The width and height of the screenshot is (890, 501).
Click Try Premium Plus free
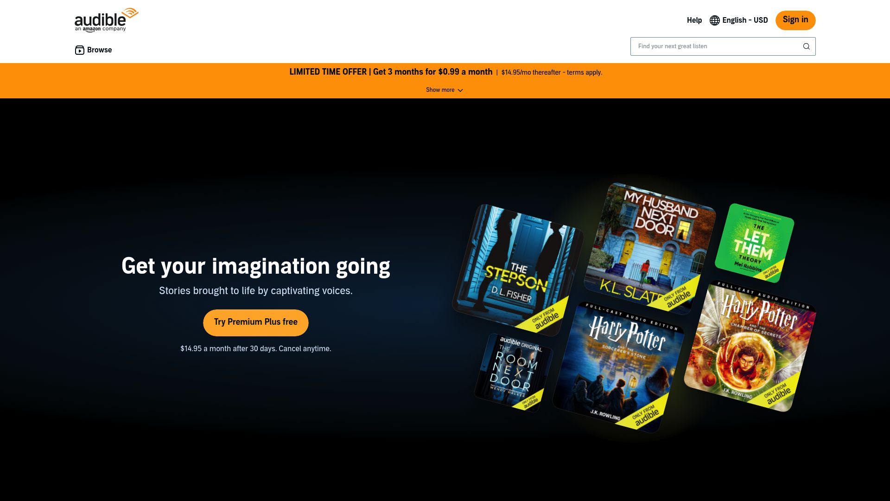[x=255, y=322]
